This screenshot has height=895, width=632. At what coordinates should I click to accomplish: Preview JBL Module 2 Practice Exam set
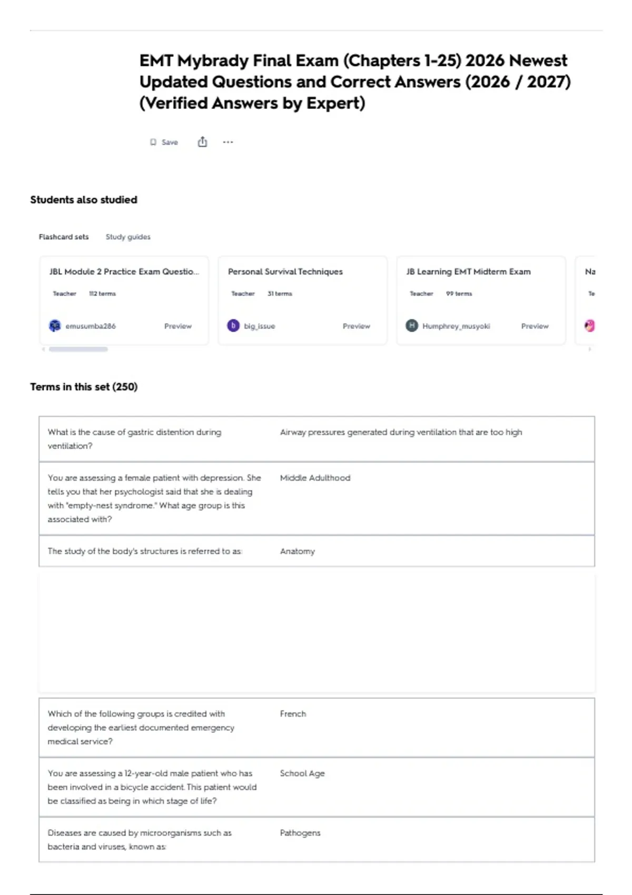tap(178, 326)
